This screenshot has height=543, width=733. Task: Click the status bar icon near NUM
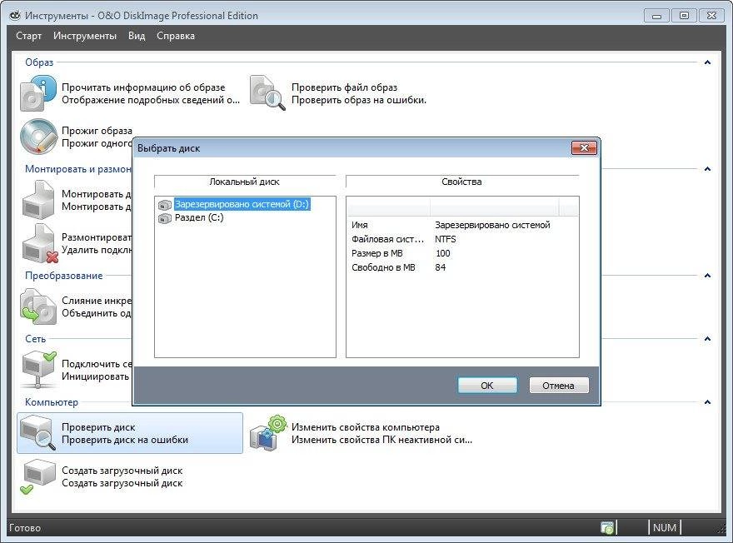(607, 527)
